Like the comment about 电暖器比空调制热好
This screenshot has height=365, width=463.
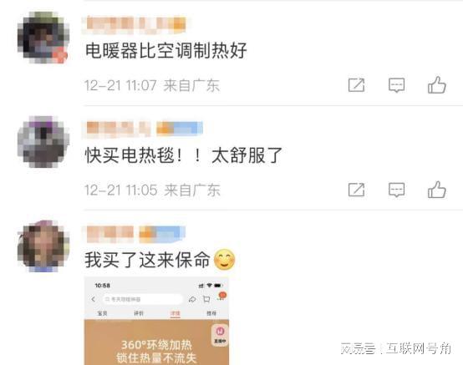point(437,85)
